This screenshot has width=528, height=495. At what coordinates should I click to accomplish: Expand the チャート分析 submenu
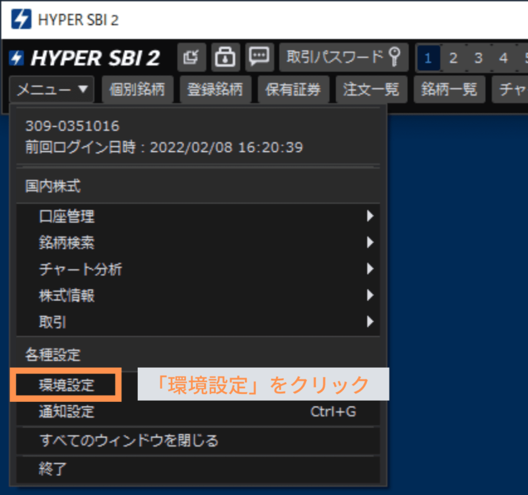(x=79, y=269)
